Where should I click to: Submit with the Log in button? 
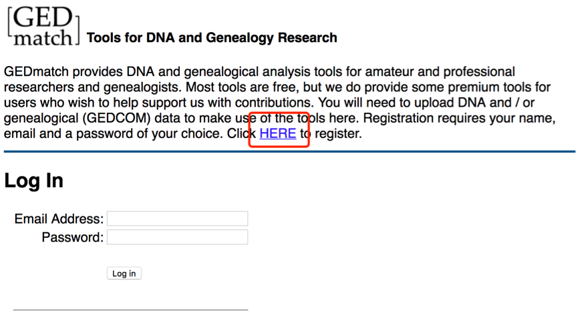pyautogui.click(x=124, y=273)
